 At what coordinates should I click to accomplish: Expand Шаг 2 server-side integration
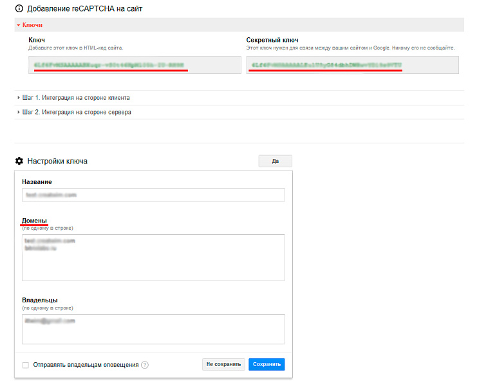tap(77, 112)
